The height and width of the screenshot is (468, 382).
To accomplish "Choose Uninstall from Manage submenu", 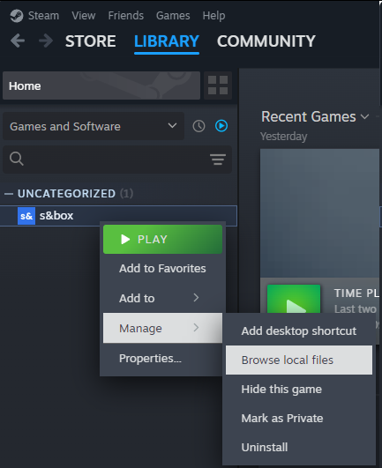I will (299, 447).
